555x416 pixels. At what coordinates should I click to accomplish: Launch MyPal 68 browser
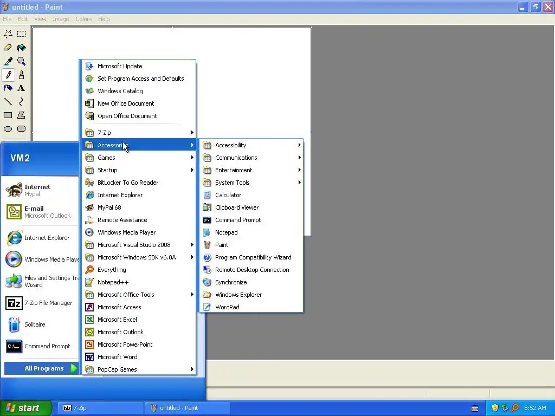click(x=139, y=207)
